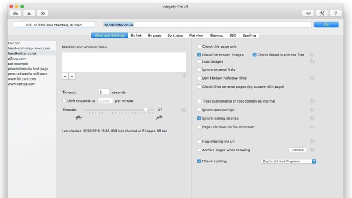The width and height of the screenshot is (352, 198).
Task: Switch to the By page tab
Action: click(x=155, y=36)
